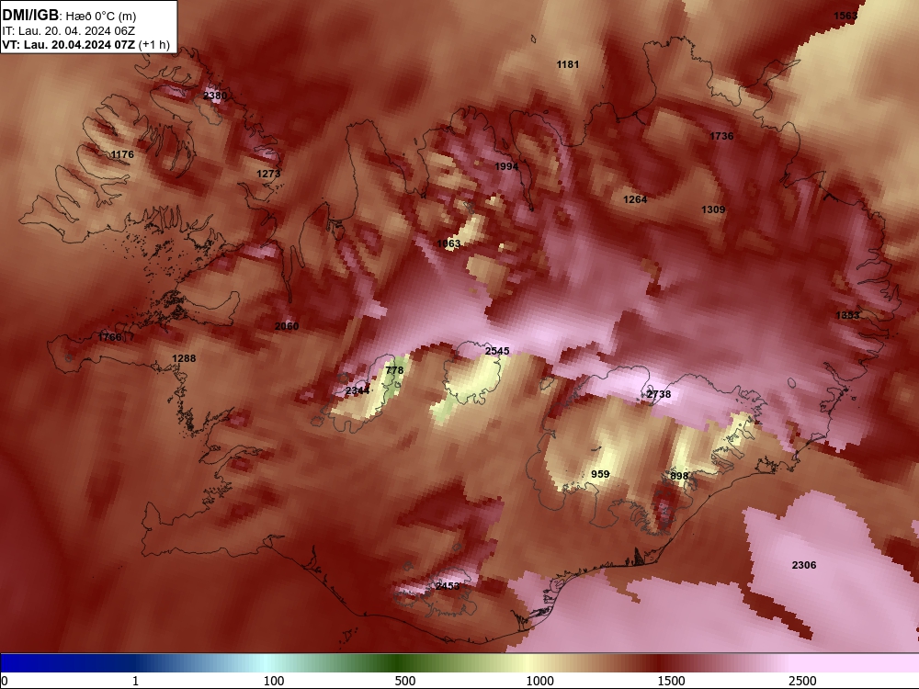919x689 pixels.
Task: Select the 898 value label
Action: pyautogui.click(x=679, y=476)
